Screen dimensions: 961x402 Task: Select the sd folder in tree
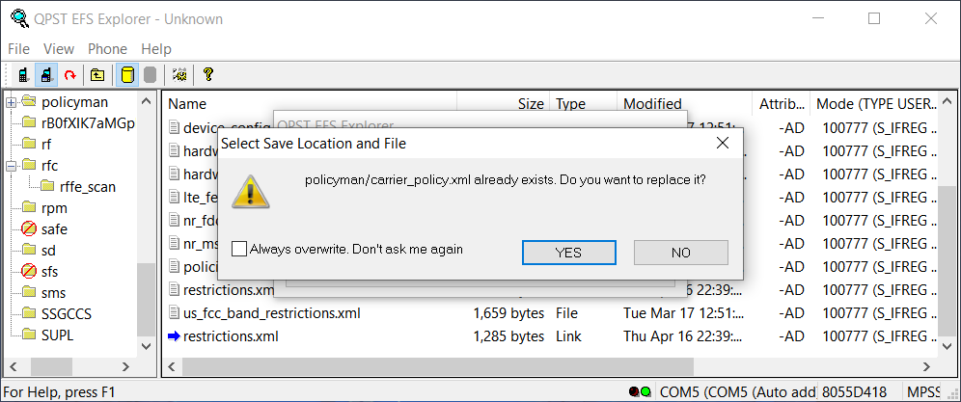[48, 250]
